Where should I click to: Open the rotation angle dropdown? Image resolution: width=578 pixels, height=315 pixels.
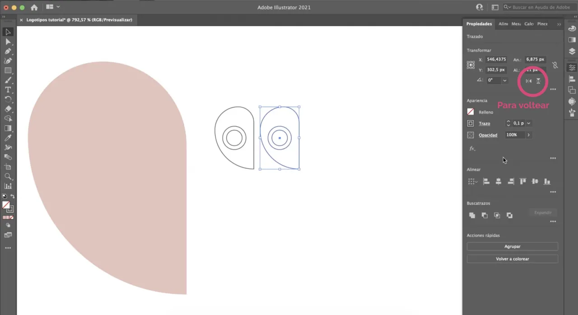[504, 80]
